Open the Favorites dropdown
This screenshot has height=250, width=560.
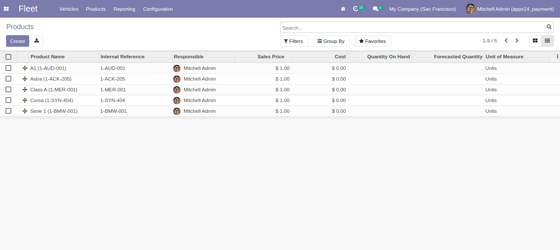click(373, 41)
